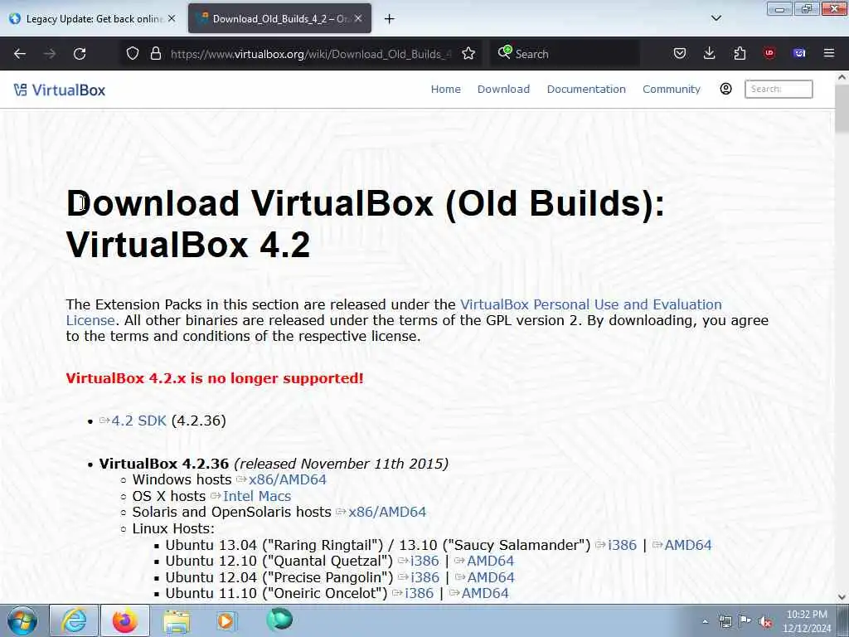Go back to the previous page
This screenshot has height=637, width=849.
tap(20, 54)
